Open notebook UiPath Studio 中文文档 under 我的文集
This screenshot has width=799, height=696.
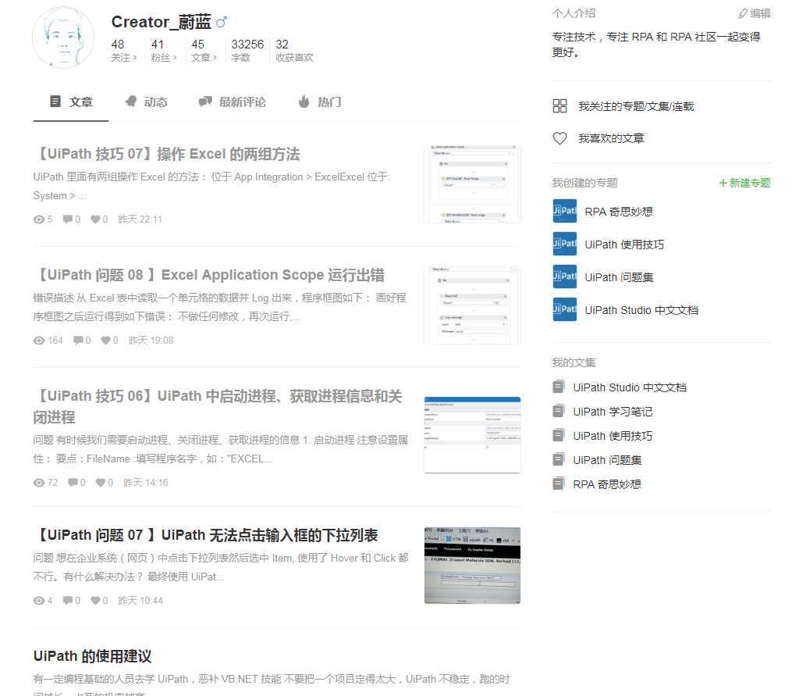click(630, 387)
